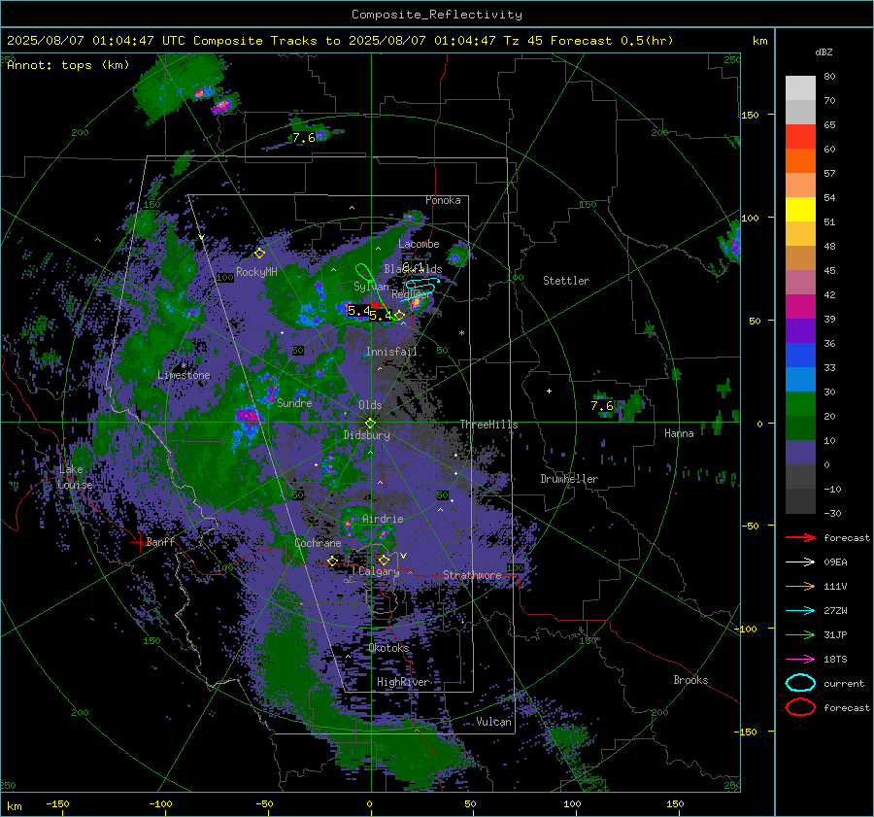Click the Airdrie city label
The width and height of the screenshot is (874, 817).
coord(383,519)
